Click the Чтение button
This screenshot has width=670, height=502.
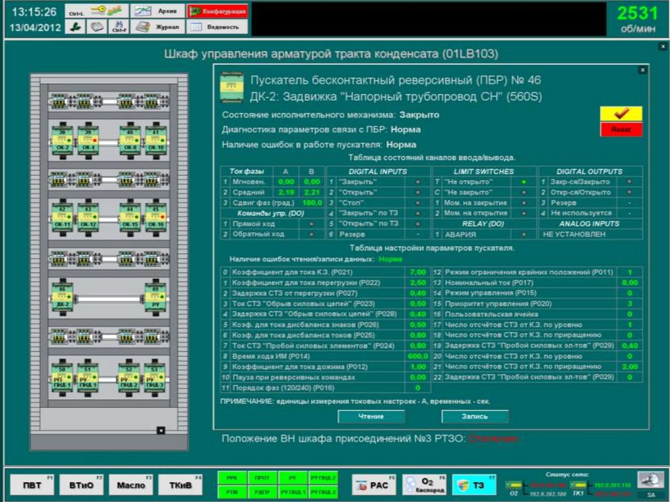tap(371, 417)
